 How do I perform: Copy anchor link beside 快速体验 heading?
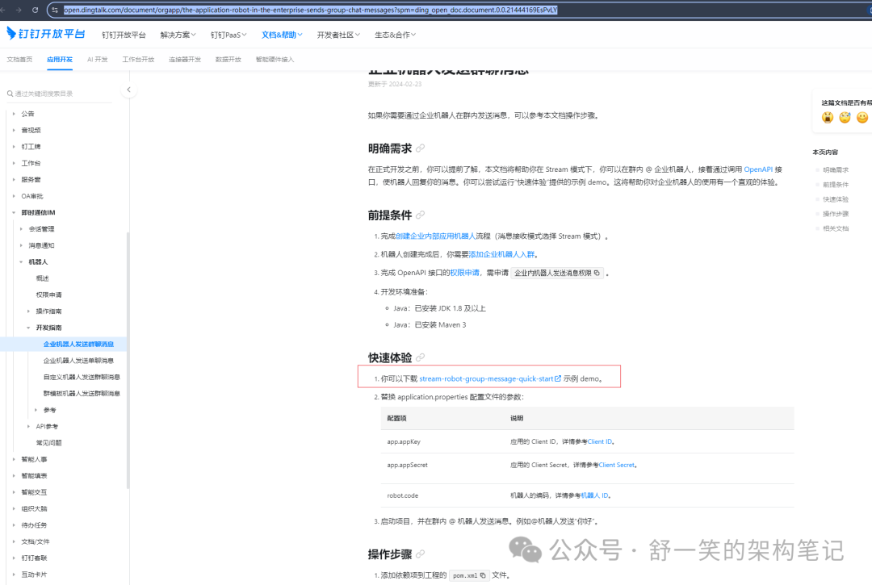point(421,357)
